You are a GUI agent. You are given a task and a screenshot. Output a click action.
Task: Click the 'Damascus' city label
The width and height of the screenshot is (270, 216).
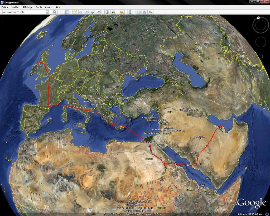(x=163, y=123)
